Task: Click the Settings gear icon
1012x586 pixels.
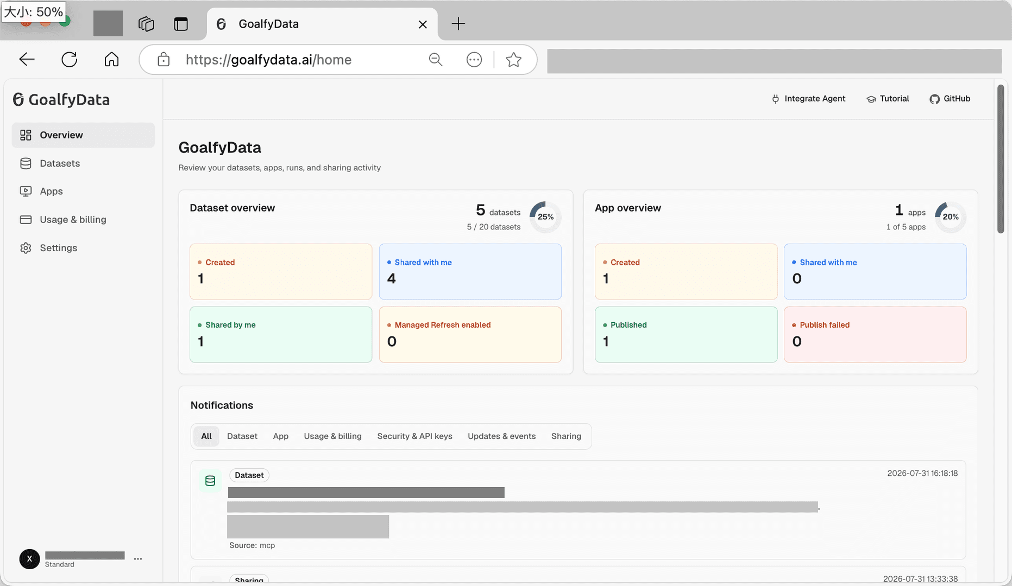Action: tap(26, 248)
